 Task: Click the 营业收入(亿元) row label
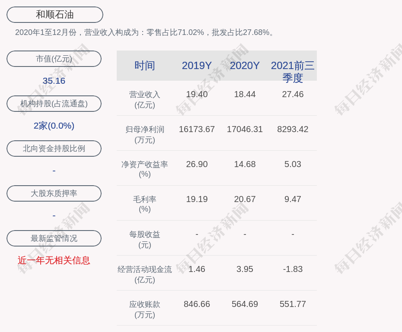pyautogui.click(x=145, y=99)
